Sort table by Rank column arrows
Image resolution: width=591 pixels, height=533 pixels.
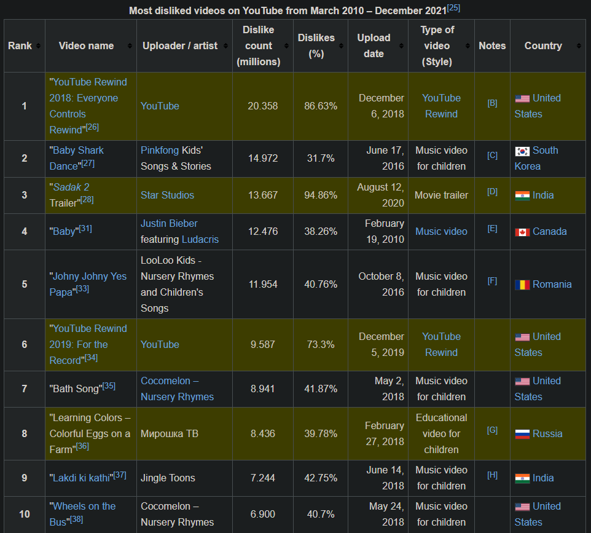click(38, 46)
